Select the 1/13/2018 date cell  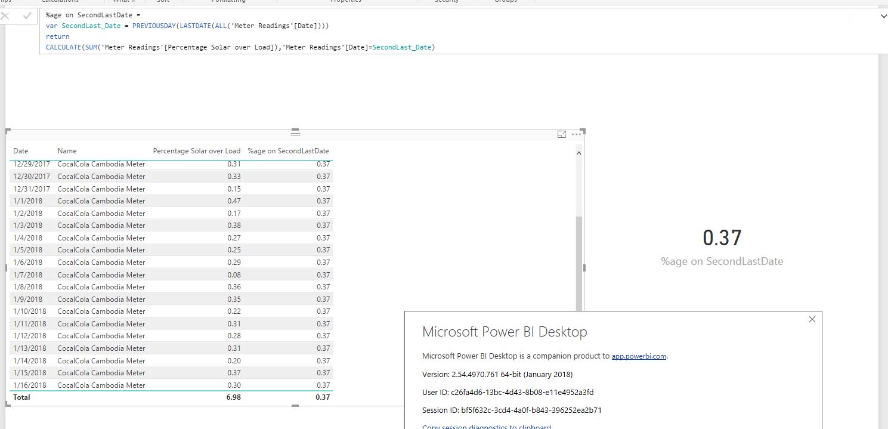tap(30, 348)
